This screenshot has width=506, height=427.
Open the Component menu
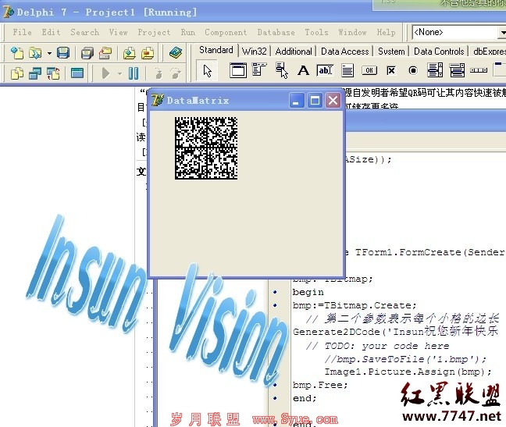(x=226, y=32)
